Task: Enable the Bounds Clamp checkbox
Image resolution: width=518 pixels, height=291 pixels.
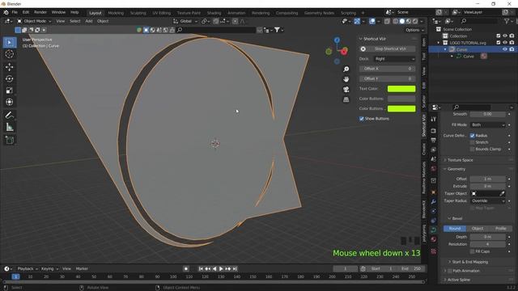Action: click(472, 149)
